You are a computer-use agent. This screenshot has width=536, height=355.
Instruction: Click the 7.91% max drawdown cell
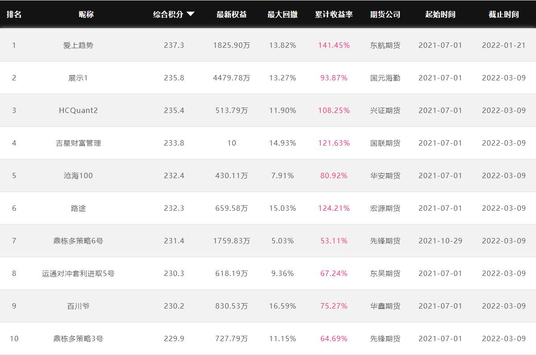282,175
